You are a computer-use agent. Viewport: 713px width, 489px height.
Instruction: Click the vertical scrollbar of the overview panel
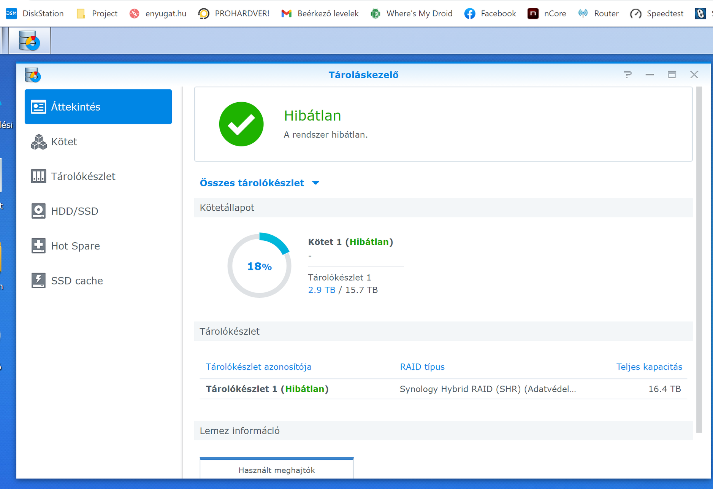(x=699, y=260)
